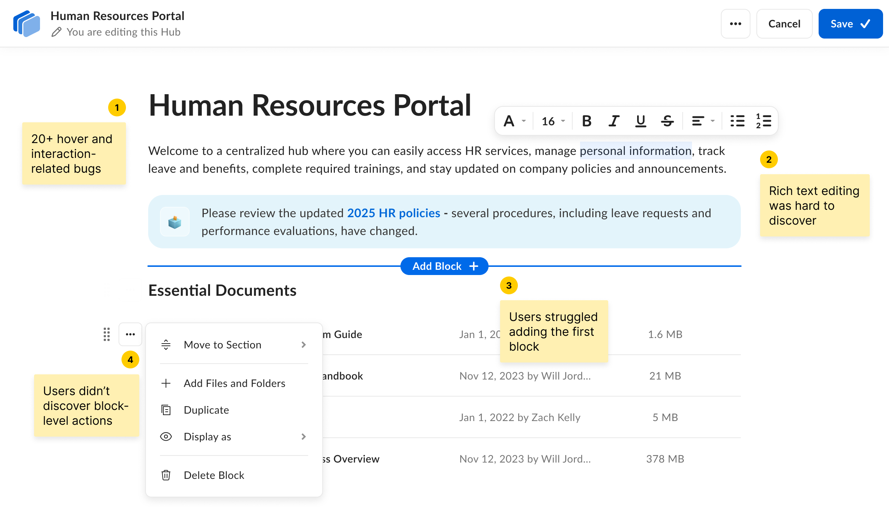Expand the Move to Section submenu
Screen dimensions: 889x510
(x=234, y=345)
